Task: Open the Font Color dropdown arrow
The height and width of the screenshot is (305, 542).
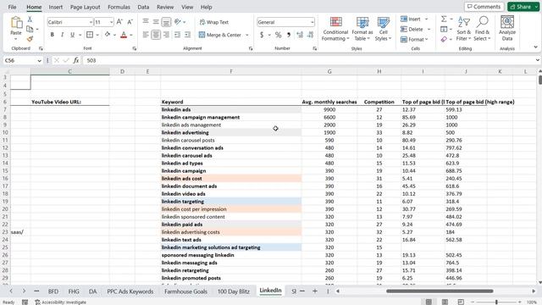Action: [131, 35]
